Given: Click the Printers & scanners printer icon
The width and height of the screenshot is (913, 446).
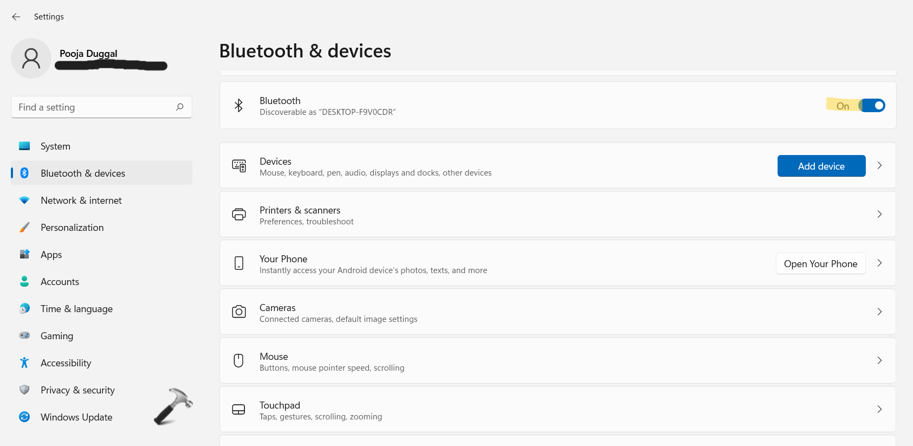Looking at the screenshot, I should click(239, 215).
